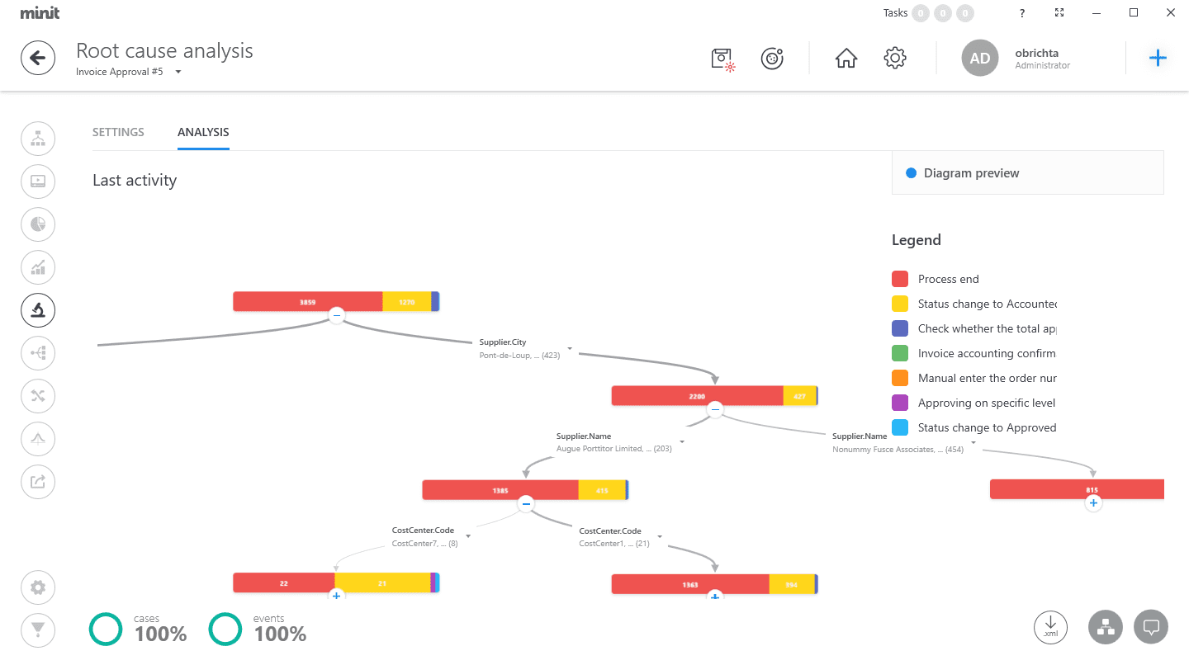Enable the Diagram preview toggle
Viewport: 1189px width, 665px height.
point(911,172)
